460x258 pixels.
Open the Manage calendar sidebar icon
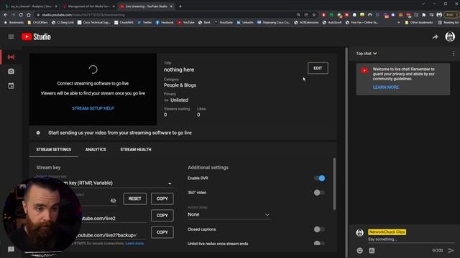point(11,86)
